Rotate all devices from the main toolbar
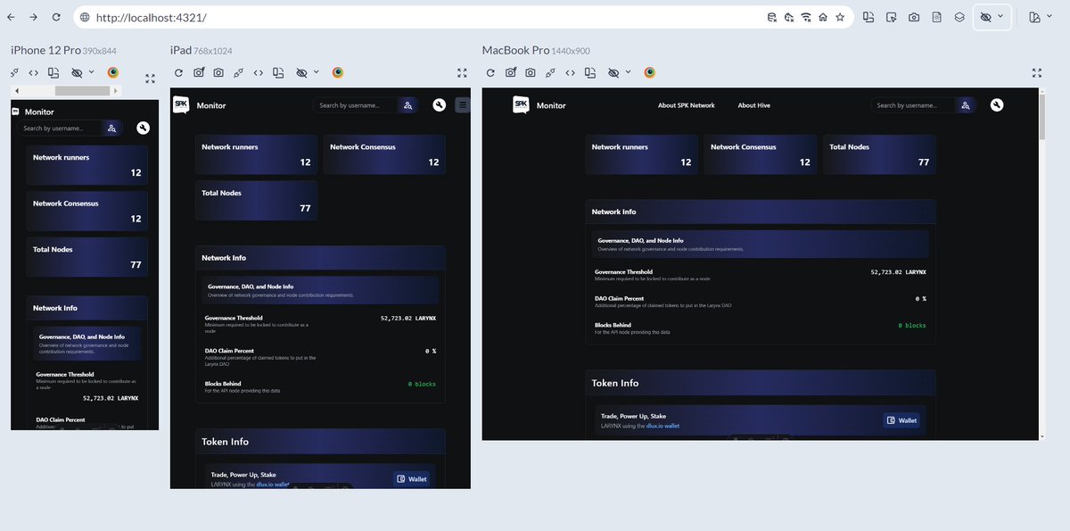Image resolution: width=1070 pixels, height=531 pixels. 868,17
